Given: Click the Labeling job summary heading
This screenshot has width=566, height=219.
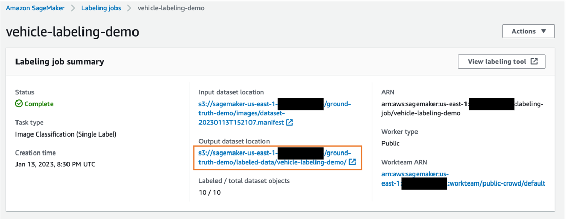Looking at the screenshot, I should [x=59, y=62].
